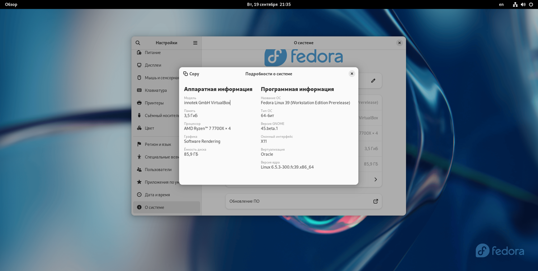Close the Подробности о системе dialog

pos(352,73)
